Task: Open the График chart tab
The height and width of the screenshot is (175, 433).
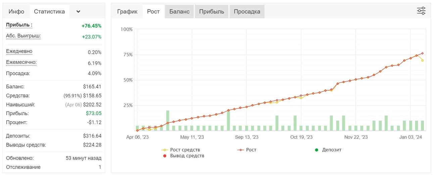Action: pyautogui.click(x=127, y=11)
